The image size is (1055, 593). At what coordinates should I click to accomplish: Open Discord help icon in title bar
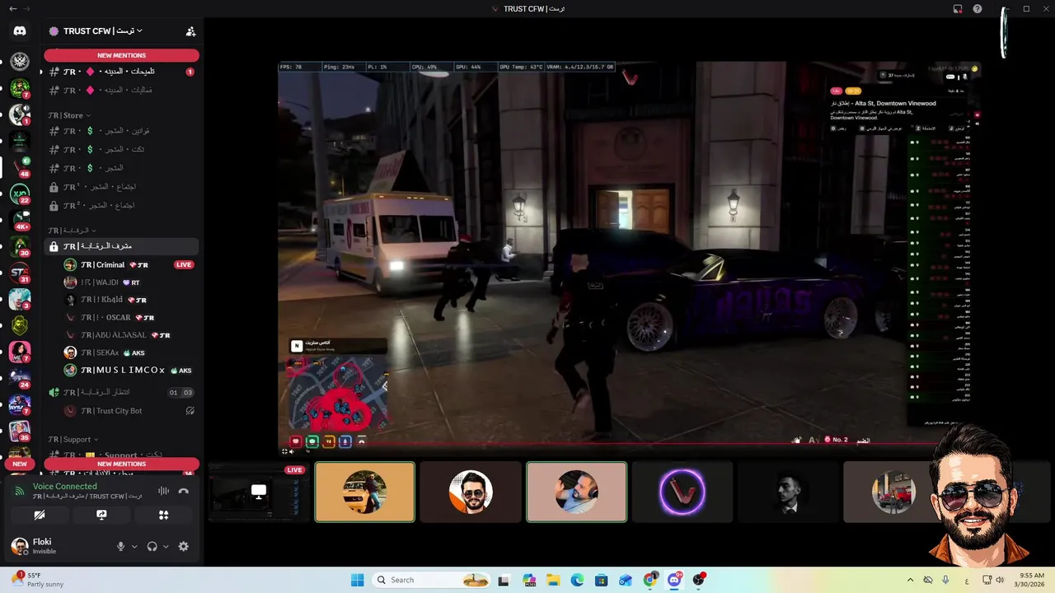(x=978, y=9)
